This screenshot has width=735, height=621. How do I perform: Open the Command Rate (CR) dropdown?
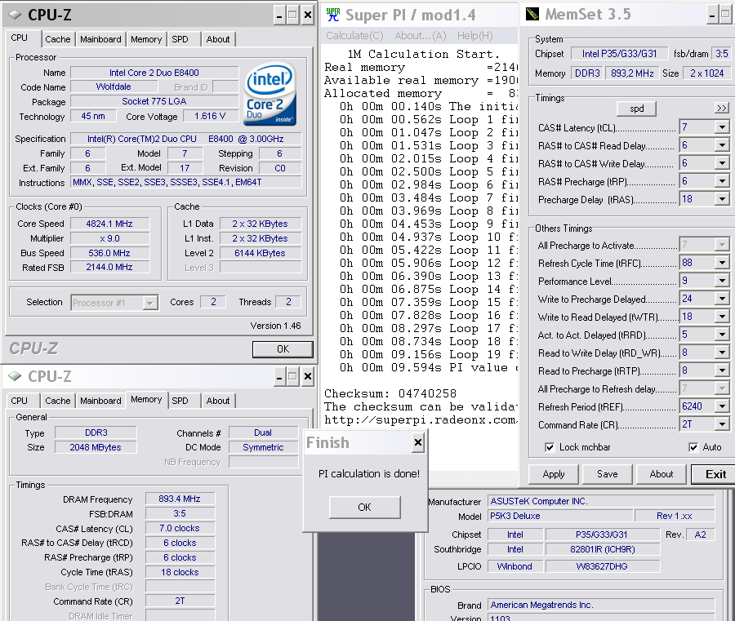point(722,424)
